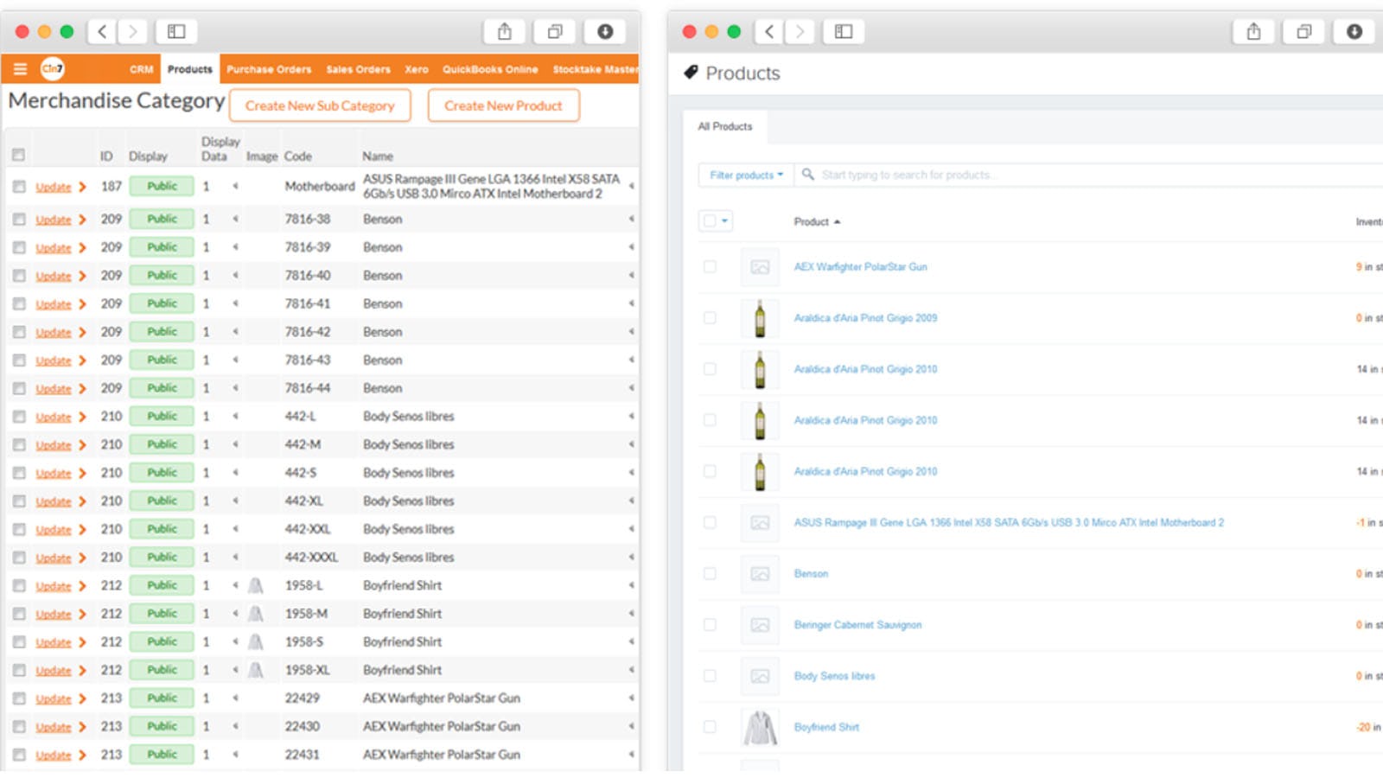The height and width of the screenshot is (778, 1383).
Task: Check the AEX Warfighter PolarStar Gun product box
Action: (x=710, y=267)
